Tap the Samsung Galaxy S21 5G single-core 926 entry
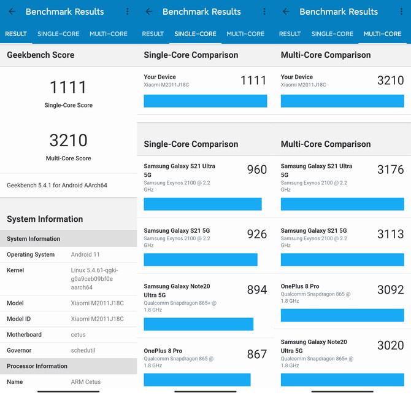Screen dimensions: 411x395 [205, 245]
